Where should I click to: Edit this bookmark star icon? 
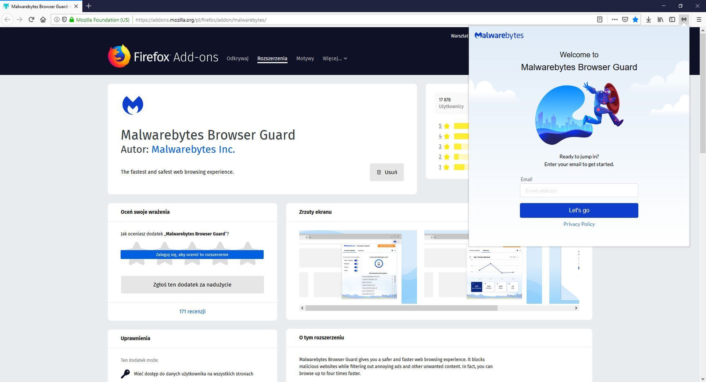pos(635,20)
